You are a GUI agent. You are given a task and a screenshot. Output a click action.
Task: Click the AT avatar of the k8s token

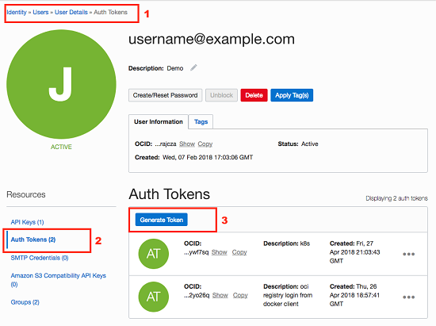pos(154,254)
